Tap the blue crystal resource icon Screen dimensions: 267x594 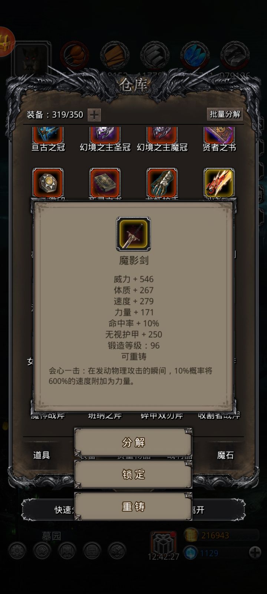pos(195,55)
